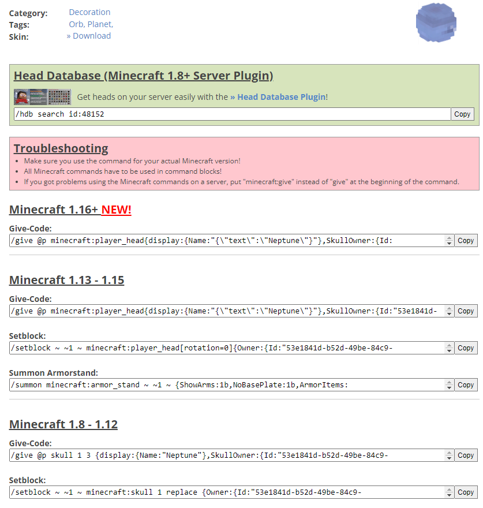
Task: Click the Head Database plugin screenshot thumbnail
Action: 43,97
